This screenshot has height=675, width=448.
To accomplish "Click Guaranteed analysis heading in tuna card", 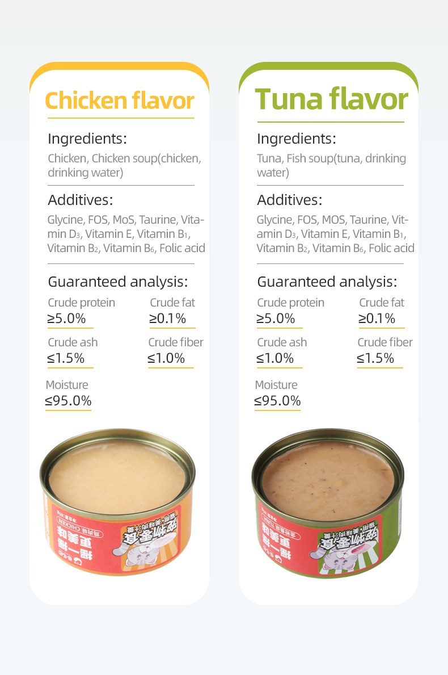I will [x=327, y=282].
